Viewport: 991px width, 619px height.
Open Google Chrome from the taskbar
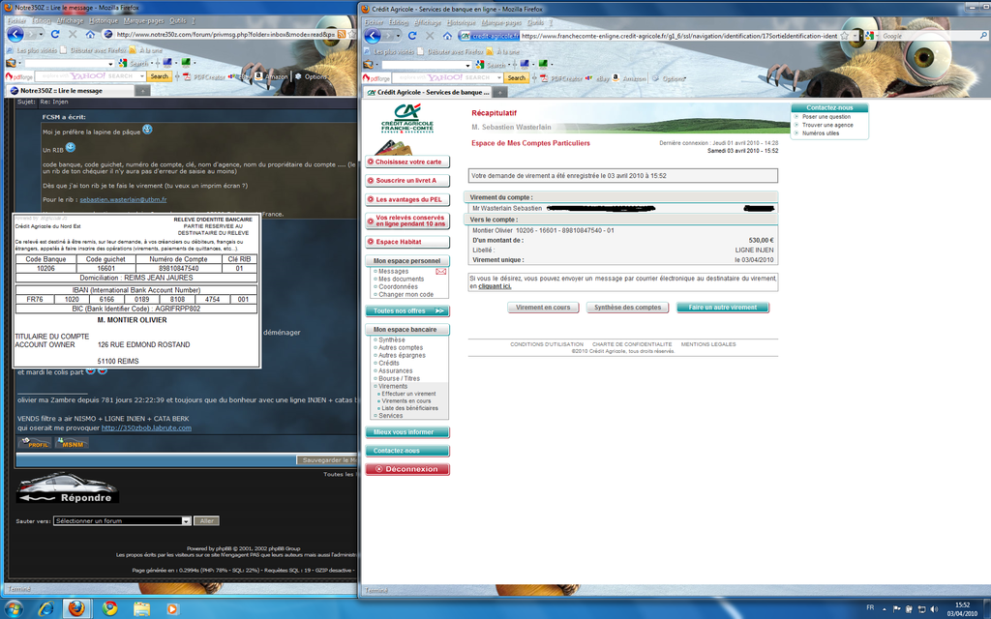(x=110, y=608)
